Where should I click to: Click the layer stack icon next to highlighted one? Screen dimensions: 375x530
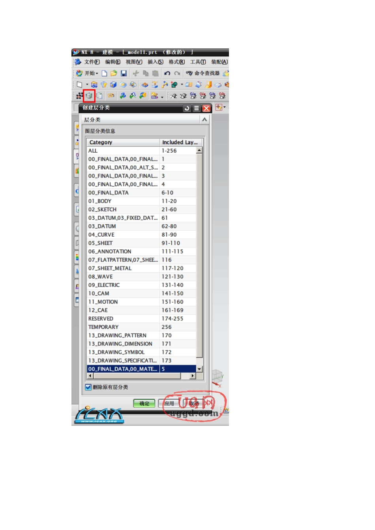pyautogui.click(x=99, y=96)
